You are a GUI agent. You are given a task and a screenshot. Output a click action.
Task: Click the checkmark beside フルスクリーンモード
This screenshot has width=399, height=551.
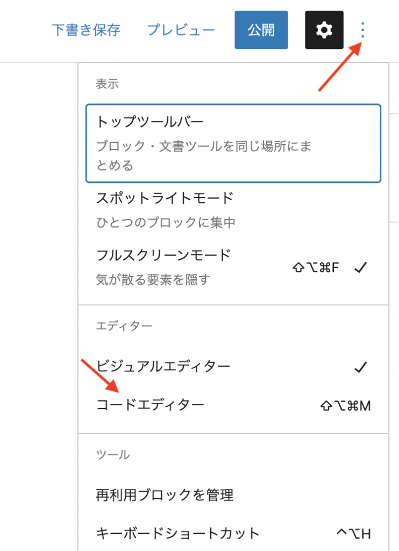(x=360, y=267)
